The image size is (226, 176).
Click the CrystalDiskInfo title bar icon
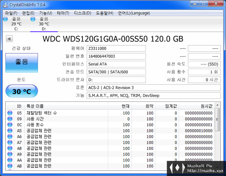pos(5,5)
